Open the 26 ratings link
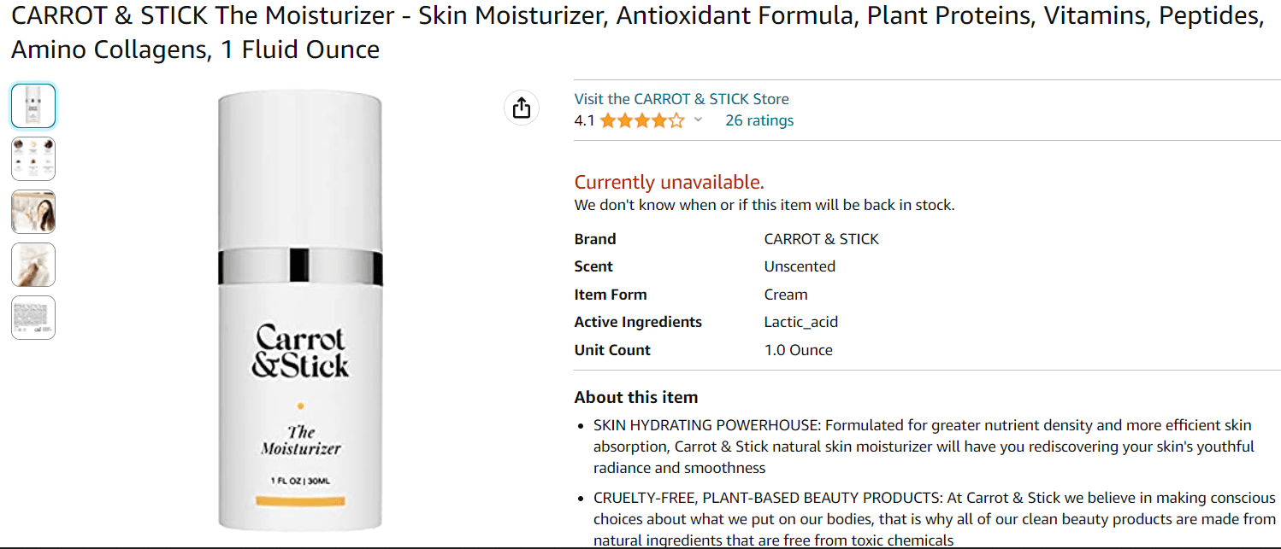The height and width of the screenshot is (549, 1281). pos(759,120)
